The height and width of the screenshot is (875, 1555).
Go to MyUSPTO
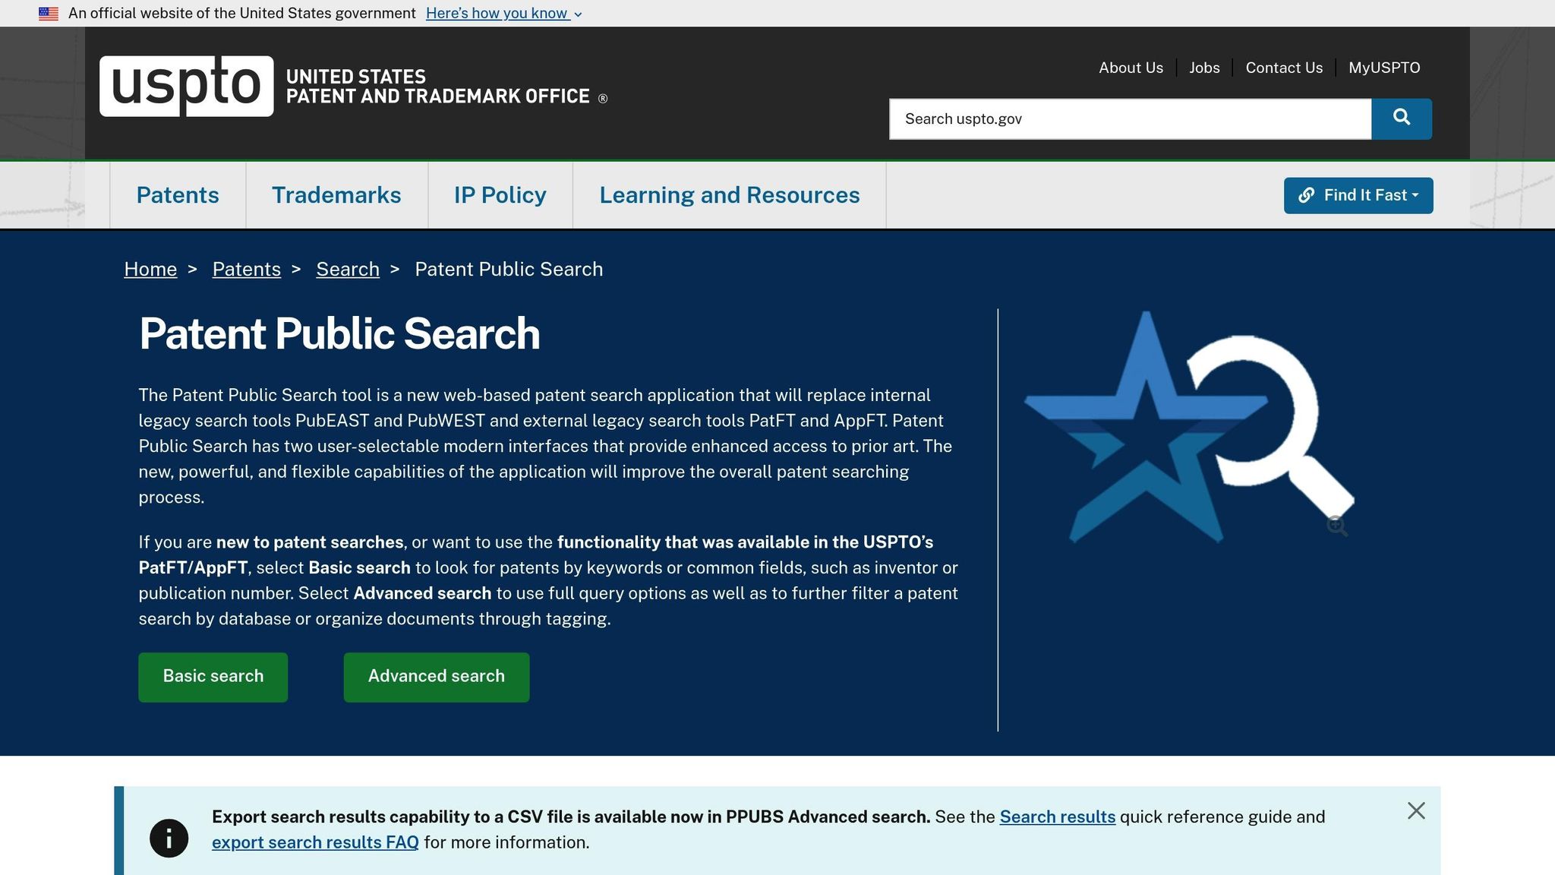(1384, 68)
